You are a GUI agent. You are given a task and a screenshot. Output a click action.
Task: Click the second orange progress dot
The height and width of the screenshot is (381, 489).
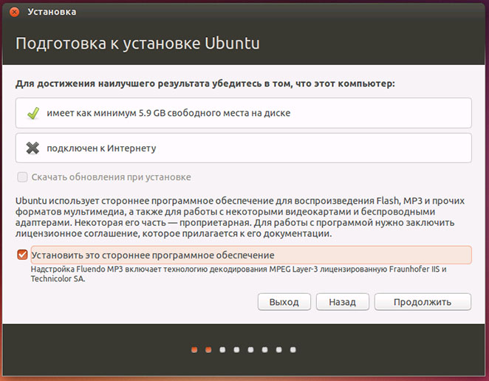[x=208, y=350]
